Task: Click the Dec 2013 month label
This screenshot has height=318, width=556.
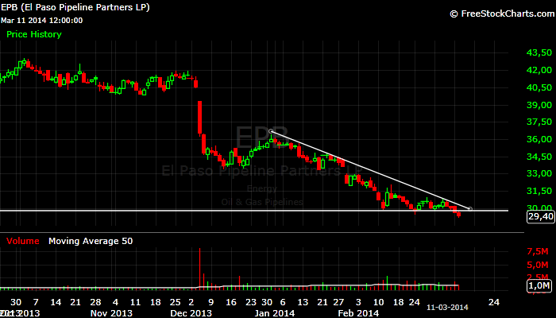Action: (x=191, y=313)
